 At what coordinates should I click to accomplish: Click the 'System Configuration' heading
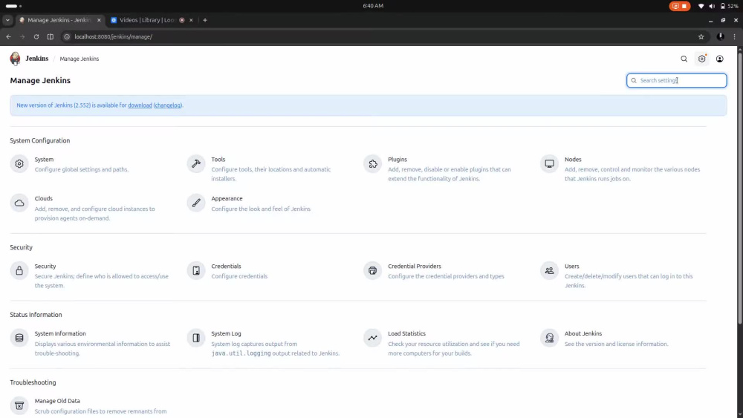[x=40, y=140]
